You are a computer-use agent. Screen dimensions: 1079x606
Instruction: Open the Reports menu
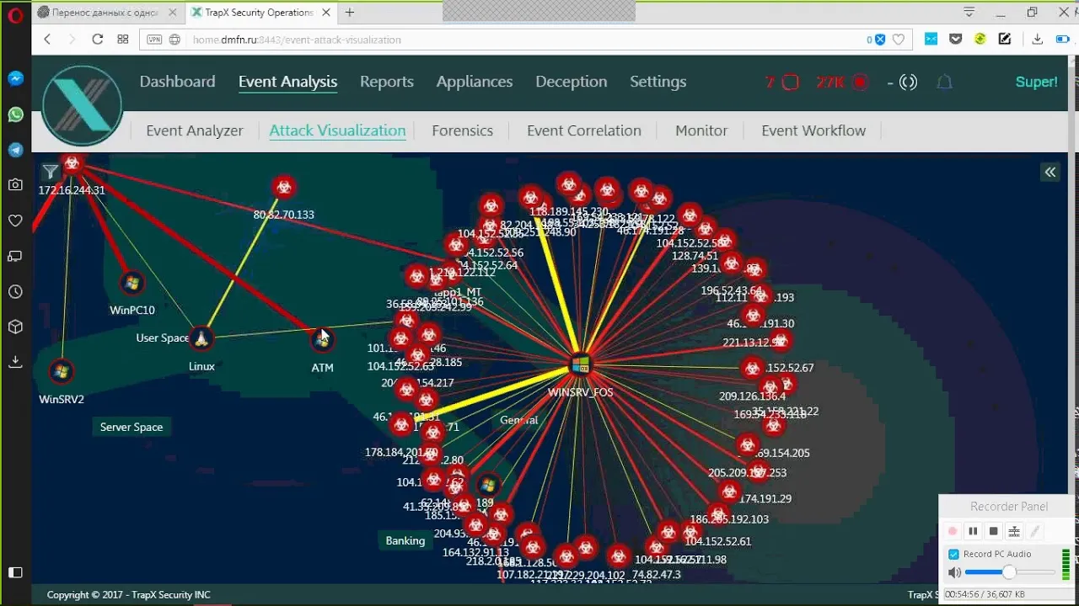(386, 82)
